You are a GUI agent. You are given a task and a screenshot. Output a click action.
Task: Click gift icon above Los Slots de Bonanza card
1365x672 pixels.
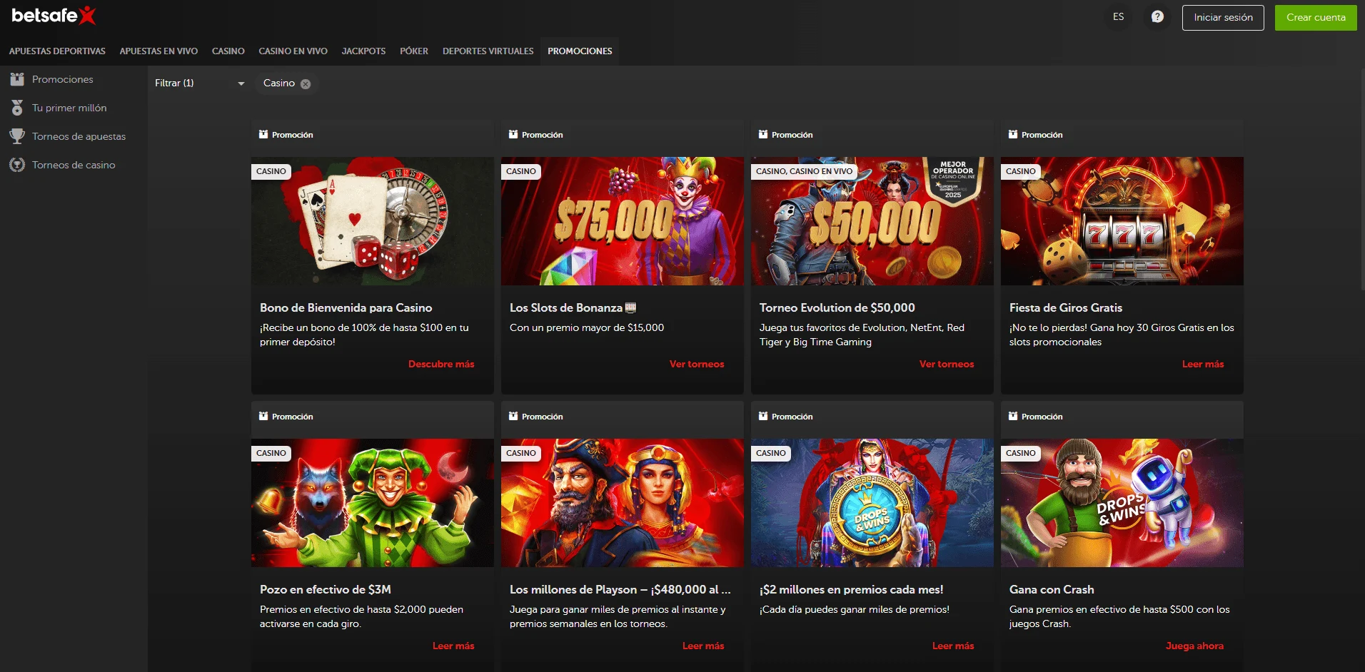tap(513, 134)
